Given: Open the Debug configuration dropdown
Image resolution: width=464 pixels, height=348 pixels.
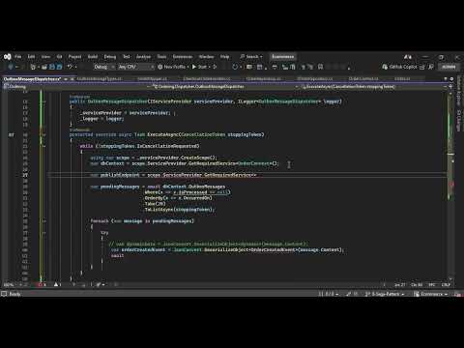Looking at the screenshot, I should tap(103, 67).
